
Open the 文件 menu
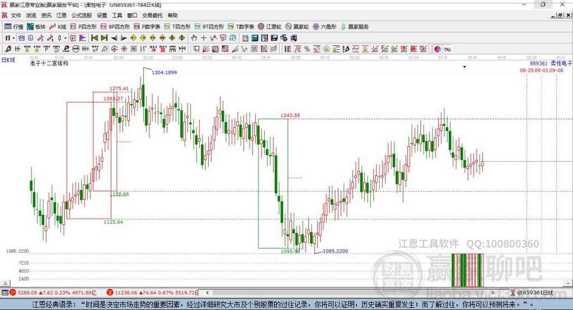pyautogui.click(x=16, y=15)
